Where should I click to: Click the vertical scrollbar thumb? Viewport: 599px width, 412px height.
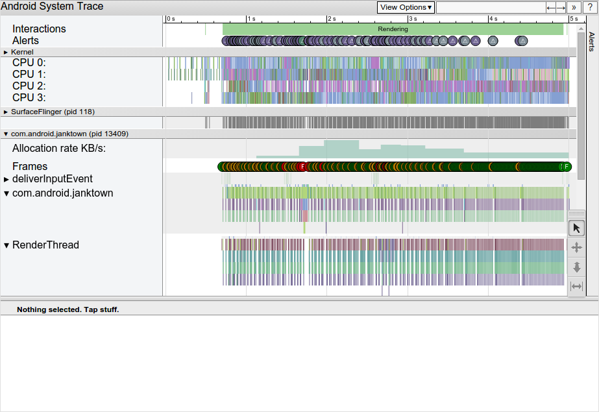pos(581,106)
